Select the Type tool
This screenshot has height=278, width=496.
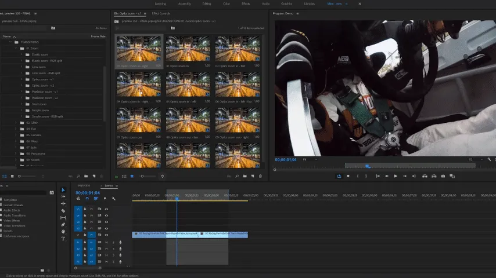pos(63,238)
